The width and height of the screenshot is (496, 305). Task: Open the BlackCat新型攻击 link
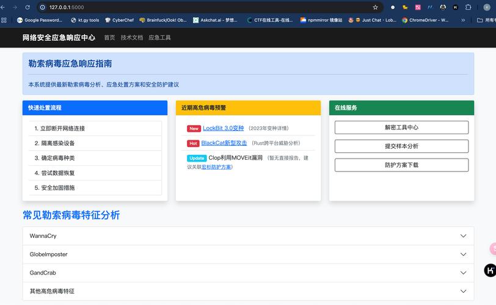(224, 143)
